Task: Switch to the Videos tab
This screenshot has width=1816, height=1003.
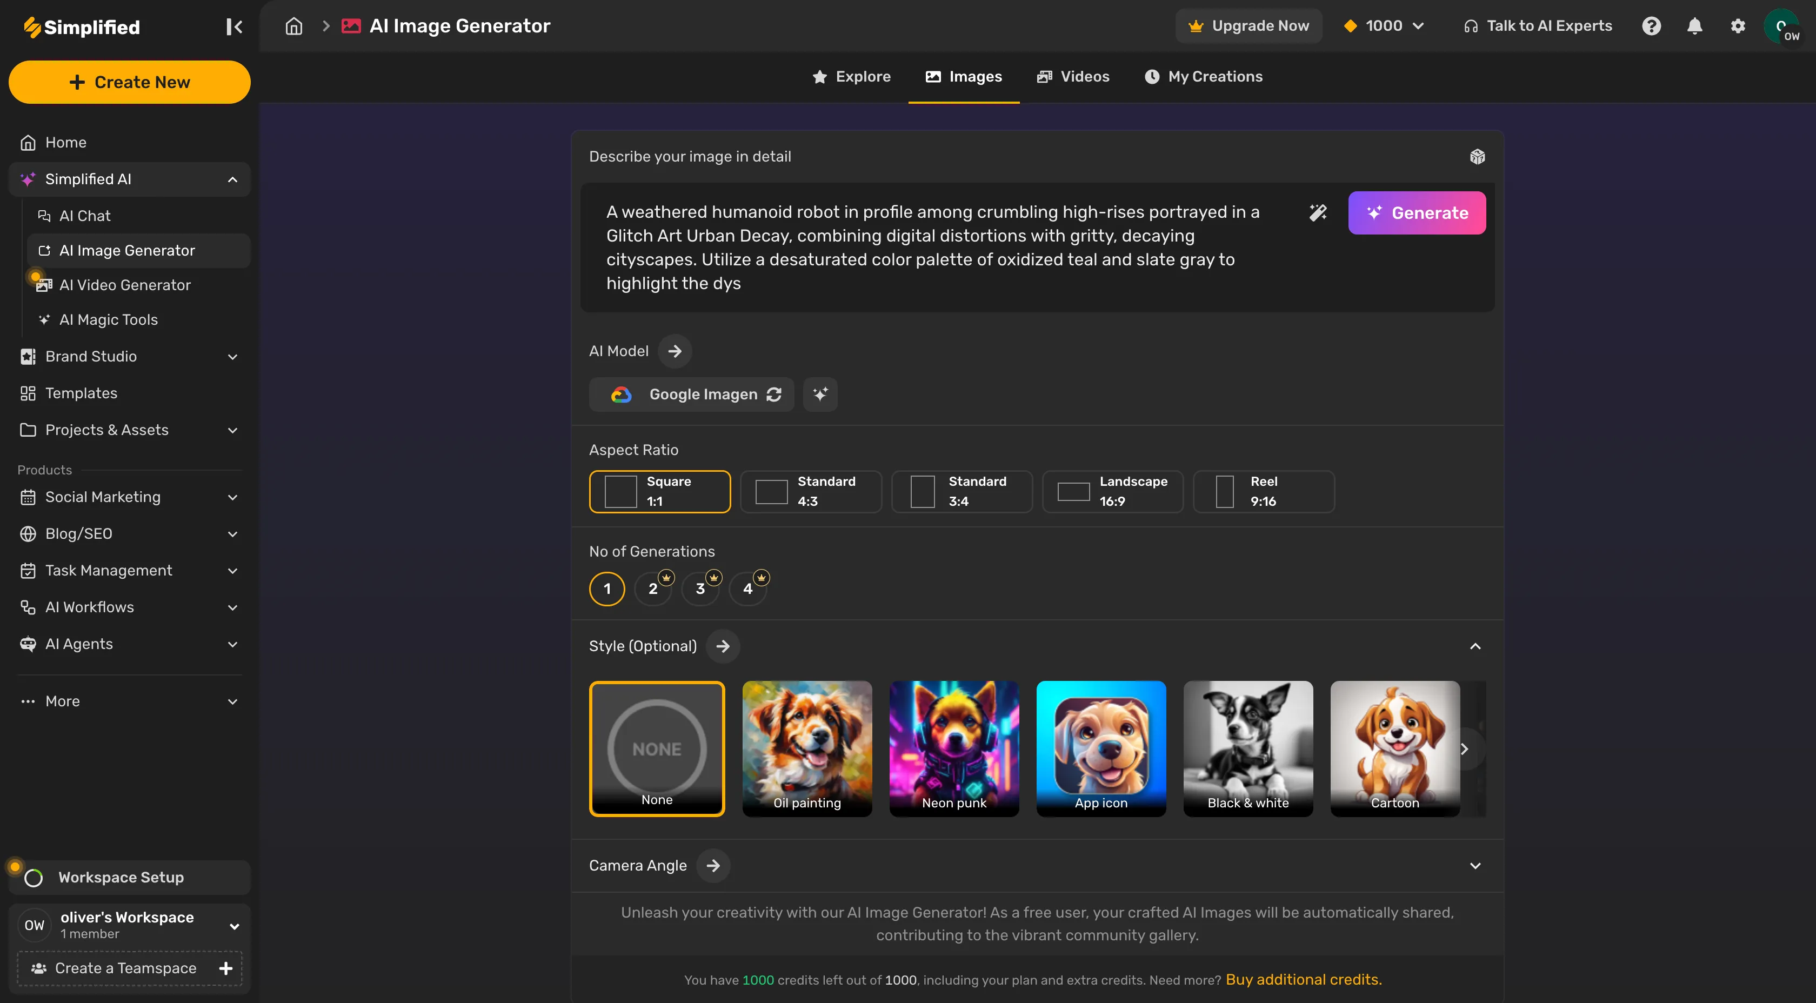Action: pos(1072,76)
